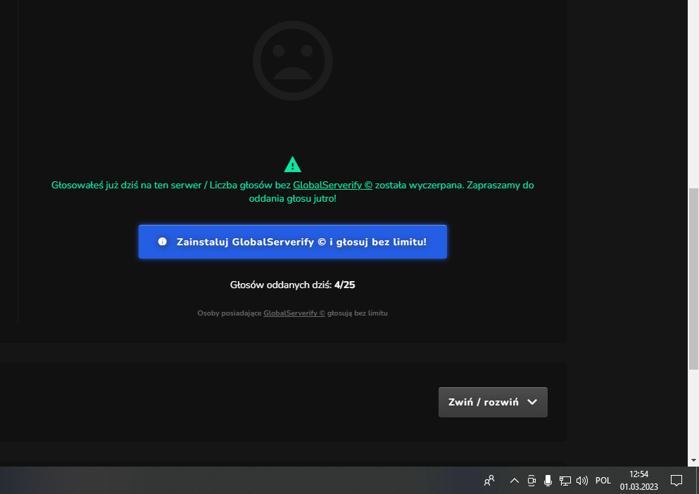Open the volume speaker tray icon
699x494 pixels.
coord(581,481)
